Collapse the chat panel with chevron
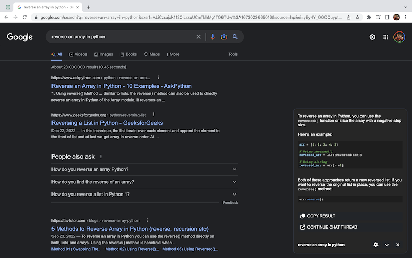 (387, 245)
